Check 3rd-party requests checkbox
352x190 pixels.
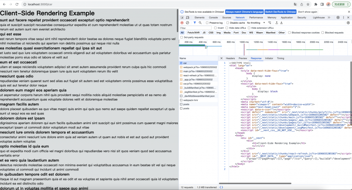tap(181, 37)
